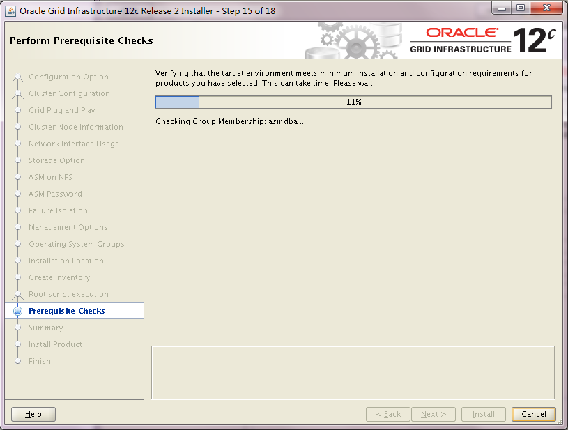The image size is (568, 430).
Task: Click the Help button
Action: tap(33, 414)
